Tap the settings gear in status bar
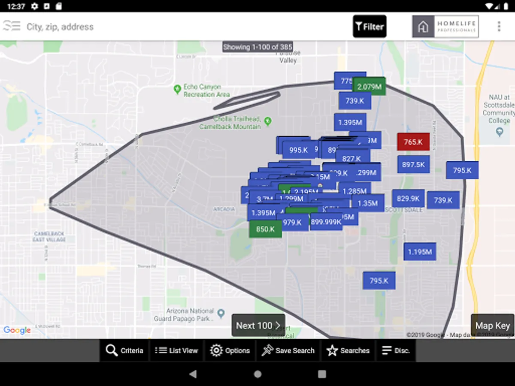 coord(35,6)
